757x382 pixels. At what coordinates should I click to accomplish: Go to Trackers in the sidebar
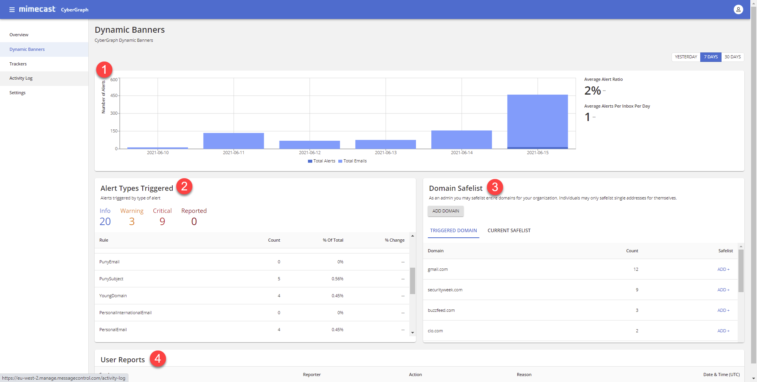(x=18, y=64)
